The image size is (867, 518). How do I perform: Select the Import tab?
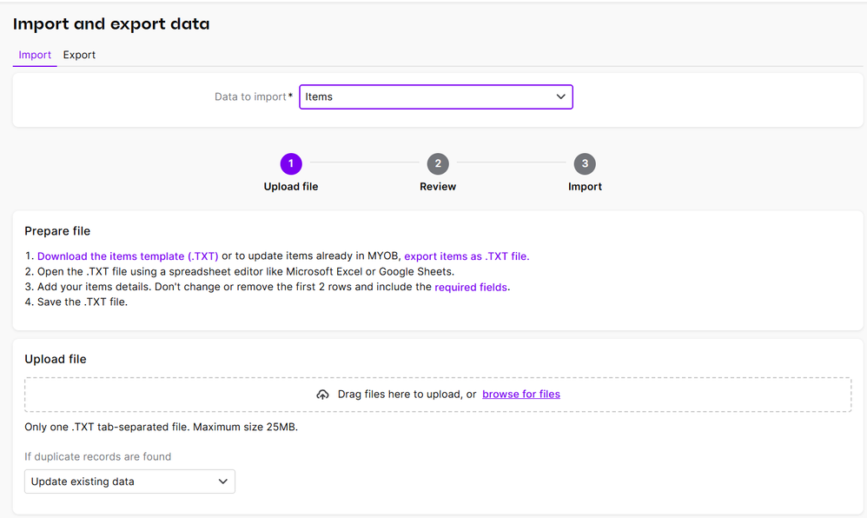tap(35, 55)
